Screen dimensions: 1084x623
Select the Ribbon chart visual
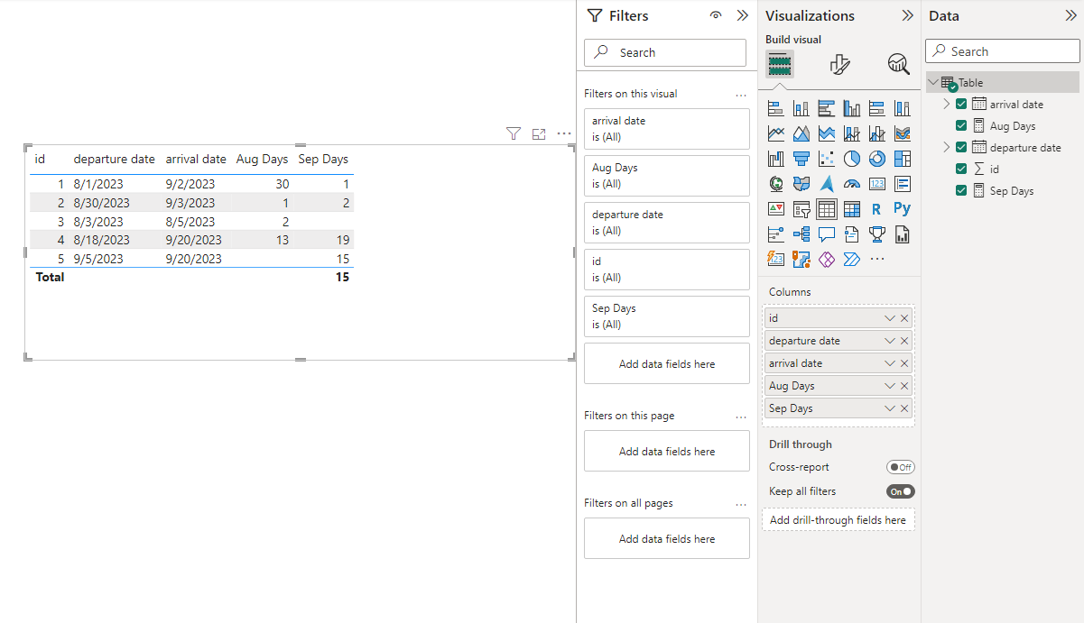902,133
